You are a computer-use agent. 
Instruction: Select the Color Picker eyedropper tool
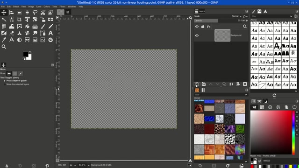coord(4,40)
